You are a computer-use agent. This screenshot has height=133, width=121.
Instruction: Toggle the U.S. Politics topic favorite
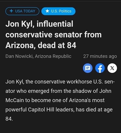[x=58, y=11]
